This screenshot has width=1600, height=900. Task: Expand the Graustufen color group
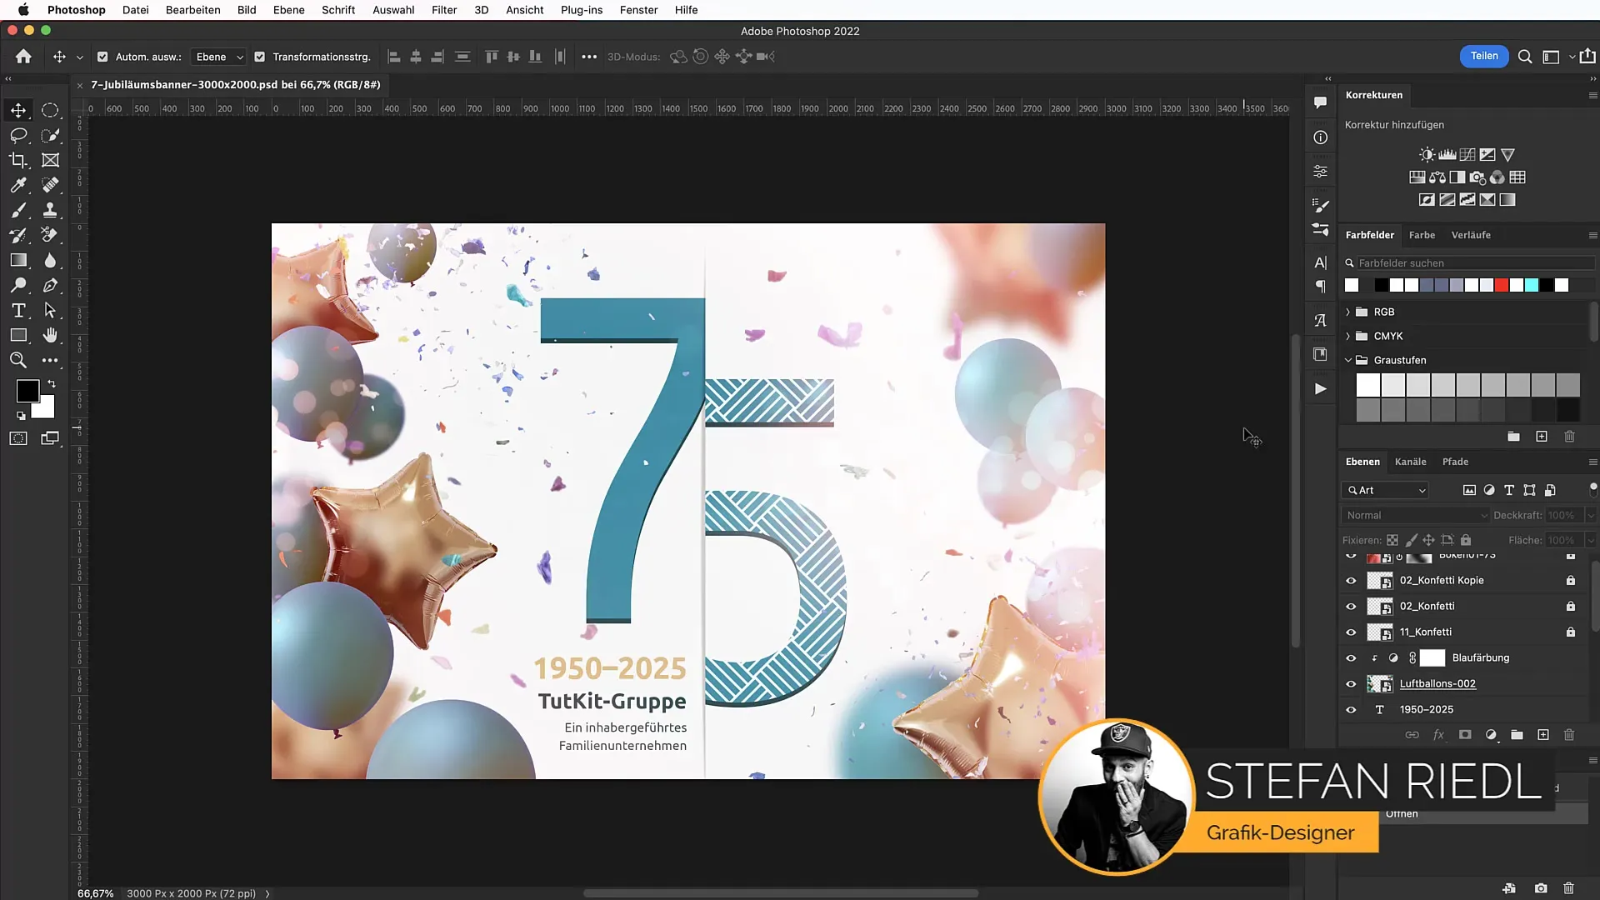[x=1348, y=359]
